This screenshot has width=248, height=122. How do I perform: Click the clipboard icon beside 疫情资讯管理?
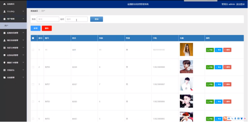[4, 33]
